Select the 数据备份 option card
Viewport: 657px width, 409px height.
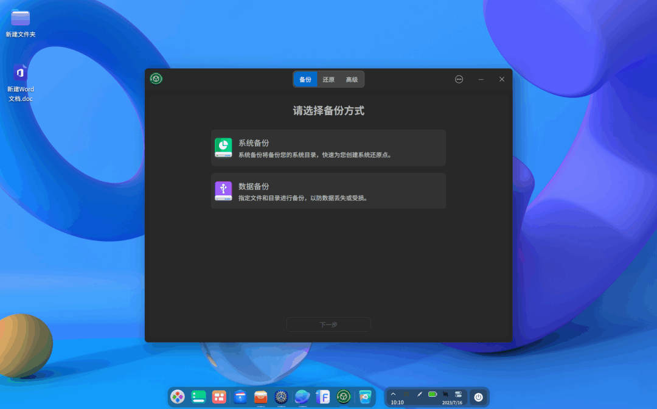328,191
